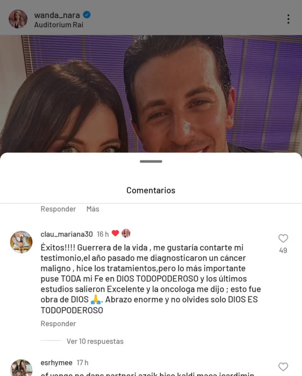Open the clau_mariana30 username link
302x376 pixels.
point(67,234)
